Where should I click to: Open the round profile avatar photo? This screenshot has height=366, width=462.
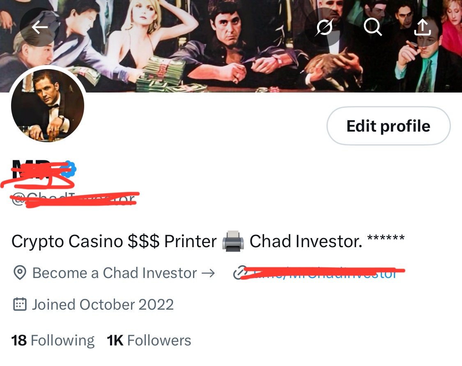48,105
